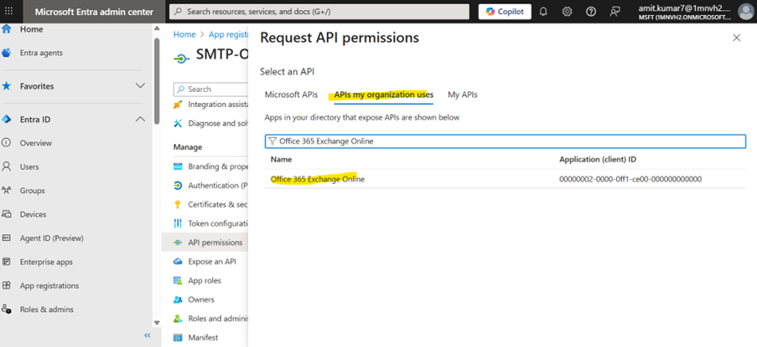757x347 pixels.
Task: Click the App roles icon
Action: [179, 281]
